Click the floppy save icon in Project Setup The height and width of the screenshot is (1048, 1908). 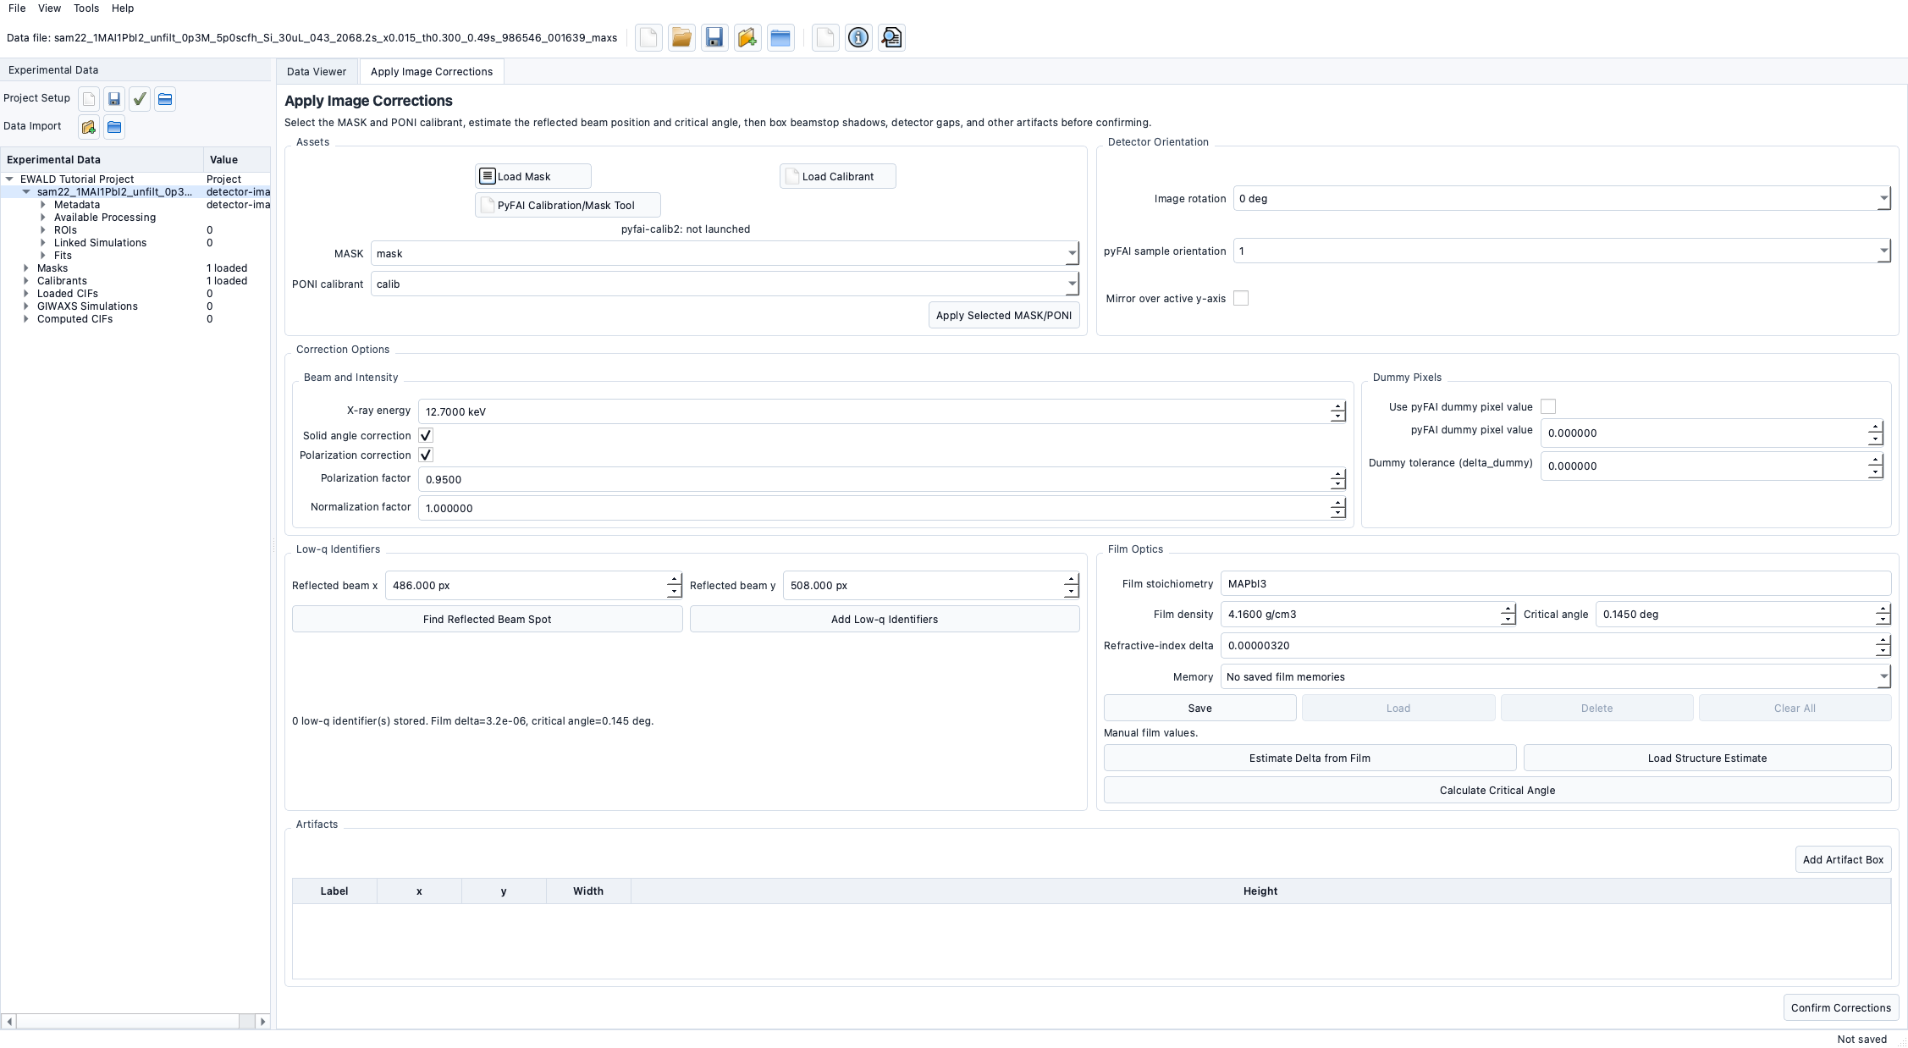pyautogui.click(x=114, y=99)
